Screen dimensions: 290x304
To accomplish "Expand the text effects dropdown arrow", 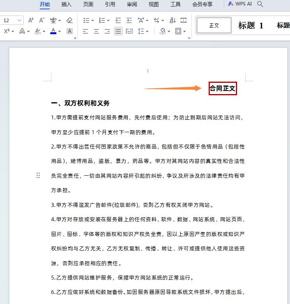I will (x=28, y=31).
